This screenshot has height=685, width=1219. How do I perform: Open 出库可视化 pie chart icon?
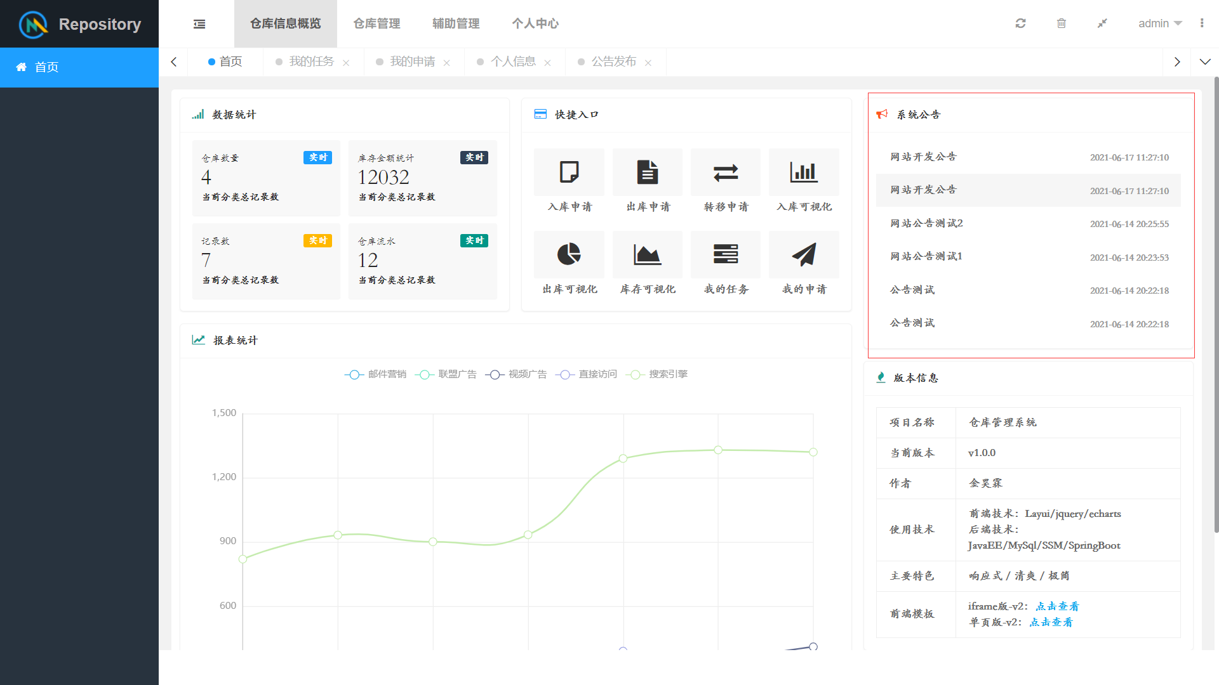point(569,255)
